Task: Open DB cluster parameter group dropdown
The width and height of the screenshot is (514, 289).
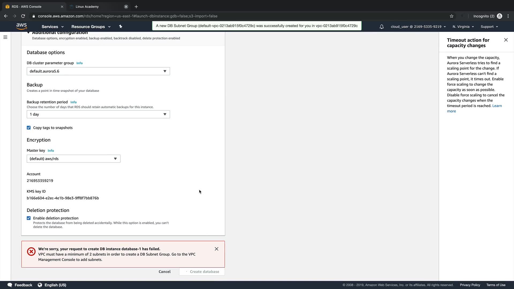Action: point(98,71)
